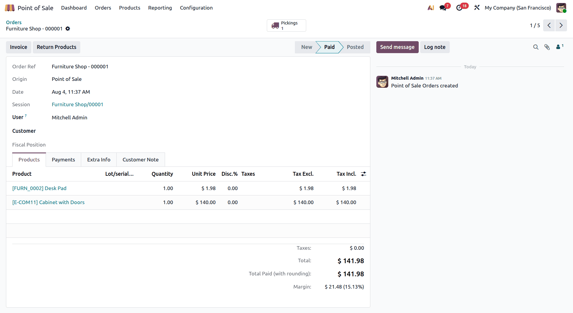
Task: Open the Point of Sale app icon
Action: click(10, 8)
